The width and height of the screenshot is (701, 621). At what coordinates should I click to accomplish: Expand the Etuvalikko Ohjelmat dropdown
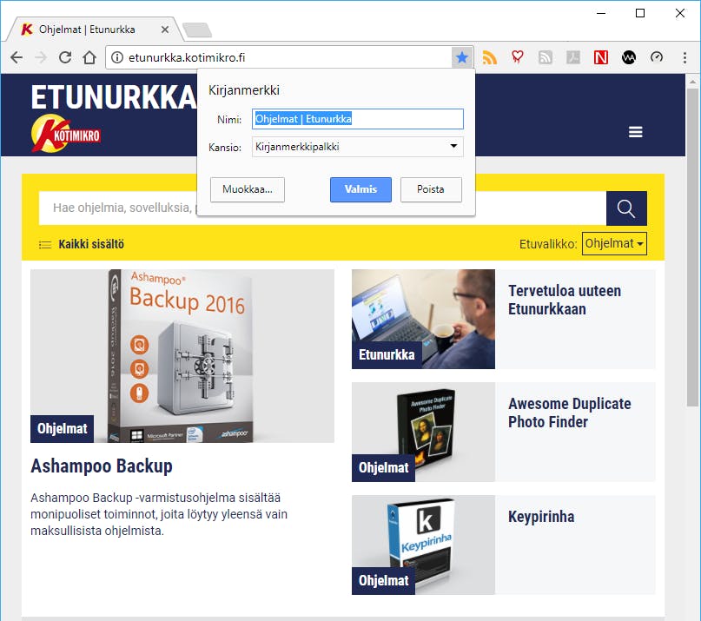614,244
